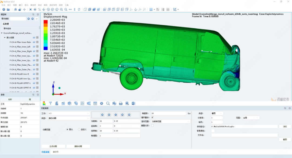Select the 自定义 radio button

coord(79,129)
